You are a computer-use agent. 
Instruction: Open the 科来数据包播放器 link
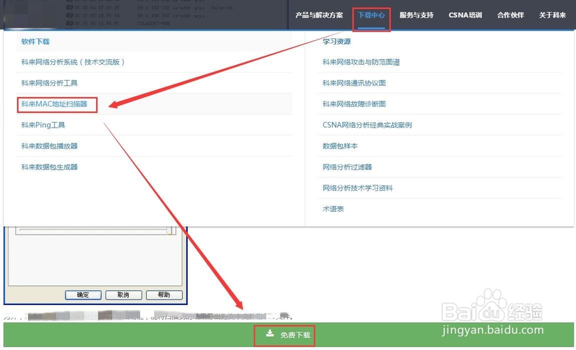(49, 146)
